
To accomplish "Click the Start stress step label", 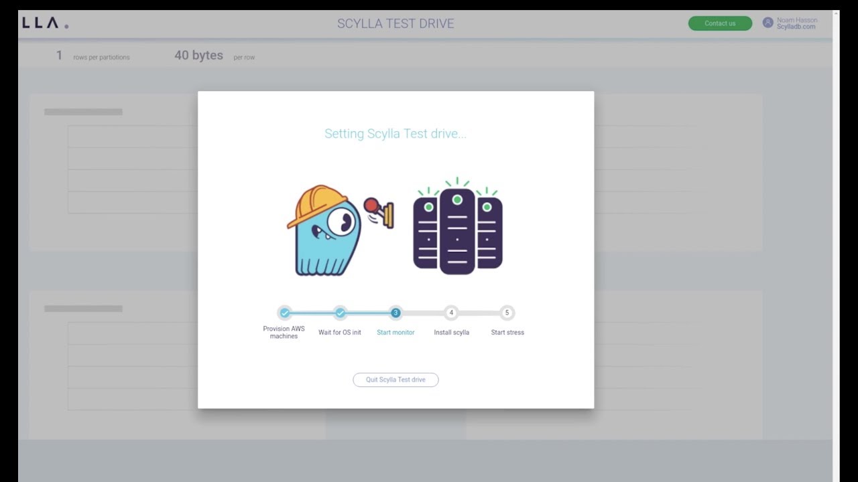I will point(507,332).
